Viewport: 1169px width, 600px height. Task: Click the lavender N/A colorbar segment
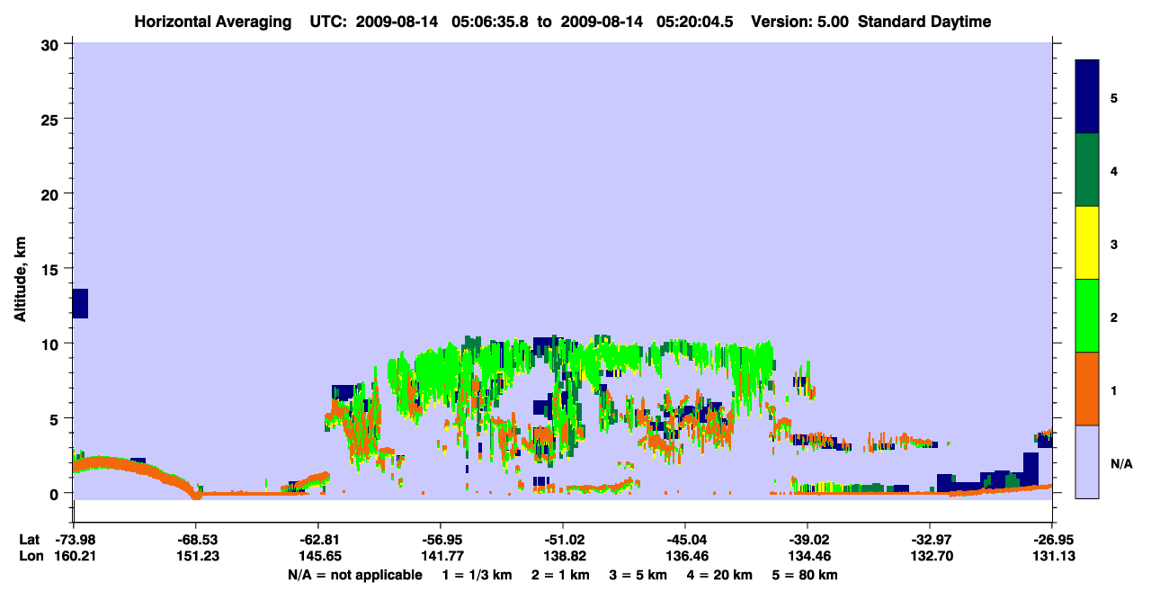[x=1087, y=461]
